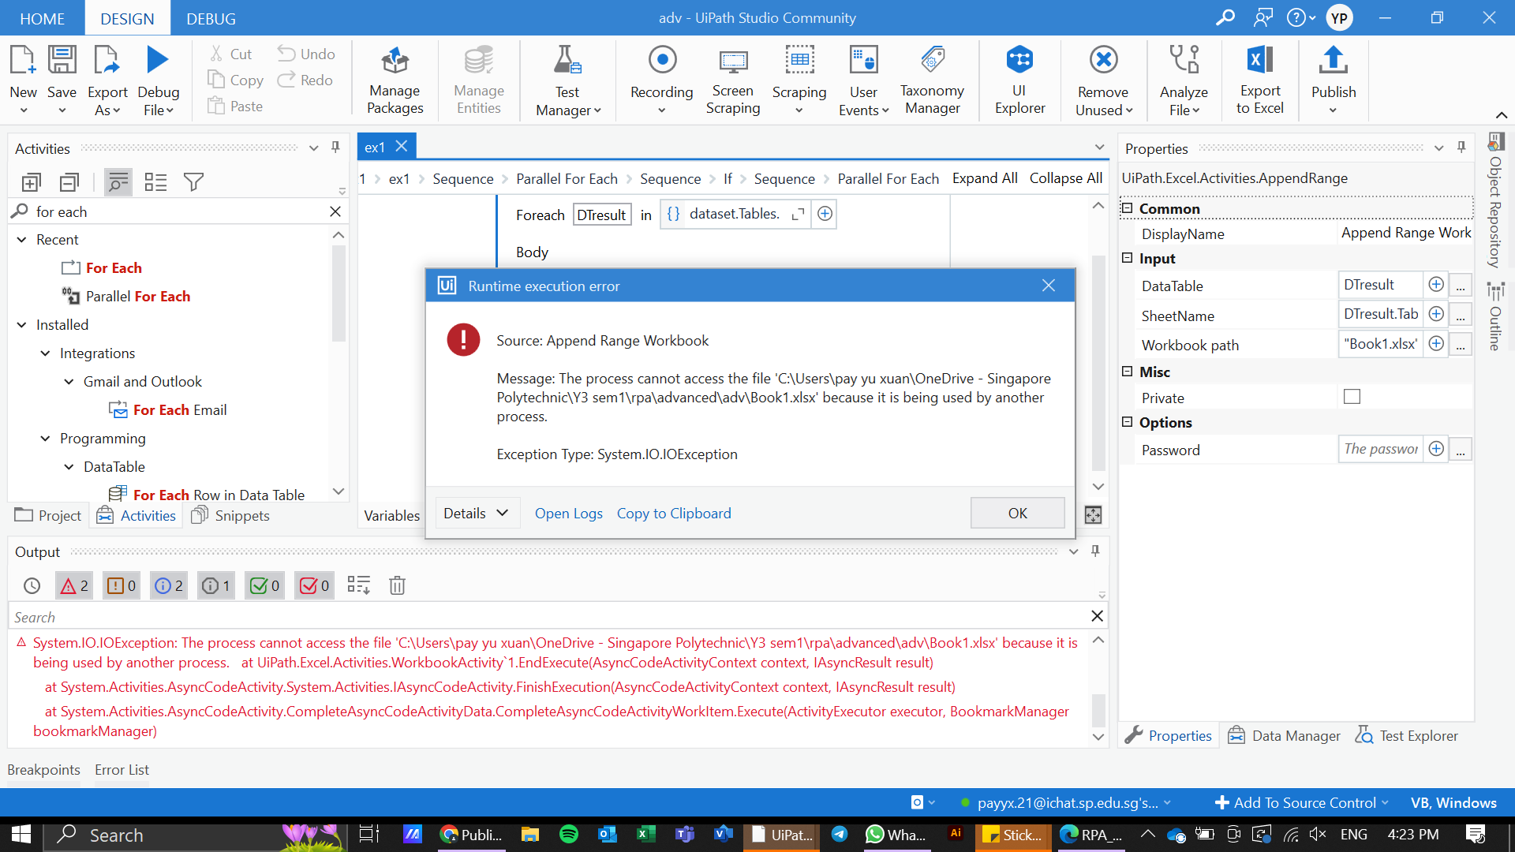Toggle trace messages filter showing 1
1515x852 pixels.
pos(216,585)
